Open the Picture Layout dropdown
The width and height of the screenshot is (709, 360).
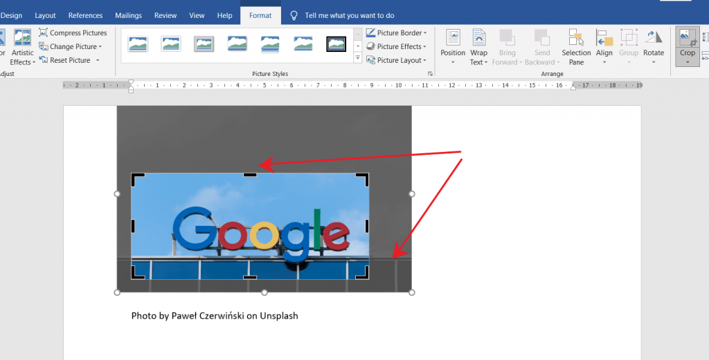coord(396,60)
